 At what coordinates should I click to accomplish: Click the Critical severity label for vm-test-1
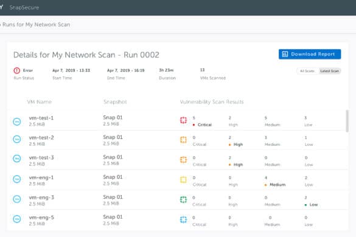(x=204, y=125)
